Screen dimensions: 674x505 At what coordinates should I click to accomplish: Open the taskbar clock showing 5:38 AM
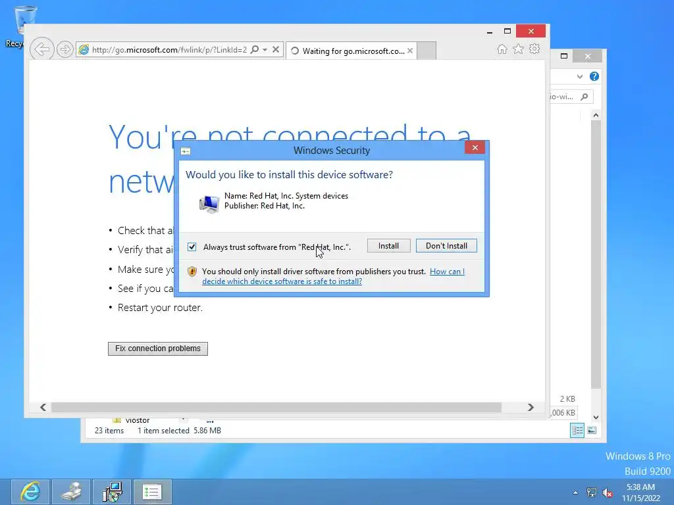tap(641, 493)
